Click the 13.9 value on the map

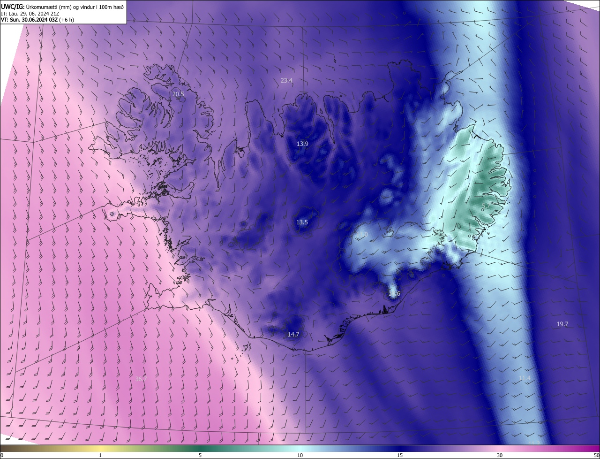(302, 144)
